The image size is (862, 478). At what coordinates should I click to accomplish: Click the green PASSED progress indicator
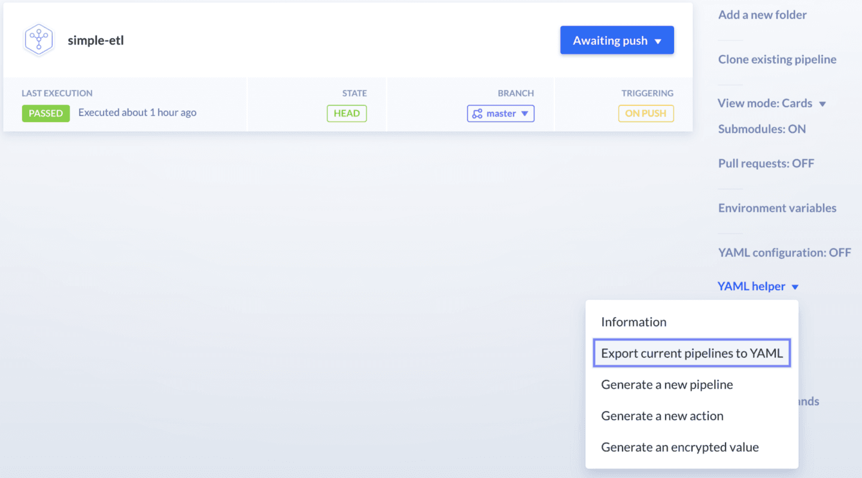pos(45,113)
